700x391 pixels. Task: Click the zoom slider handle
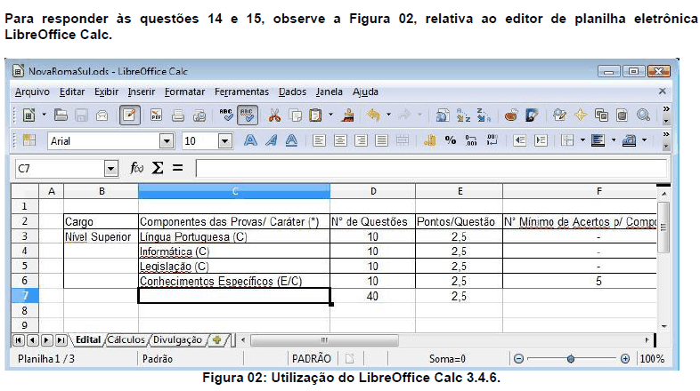pos(570,359)
